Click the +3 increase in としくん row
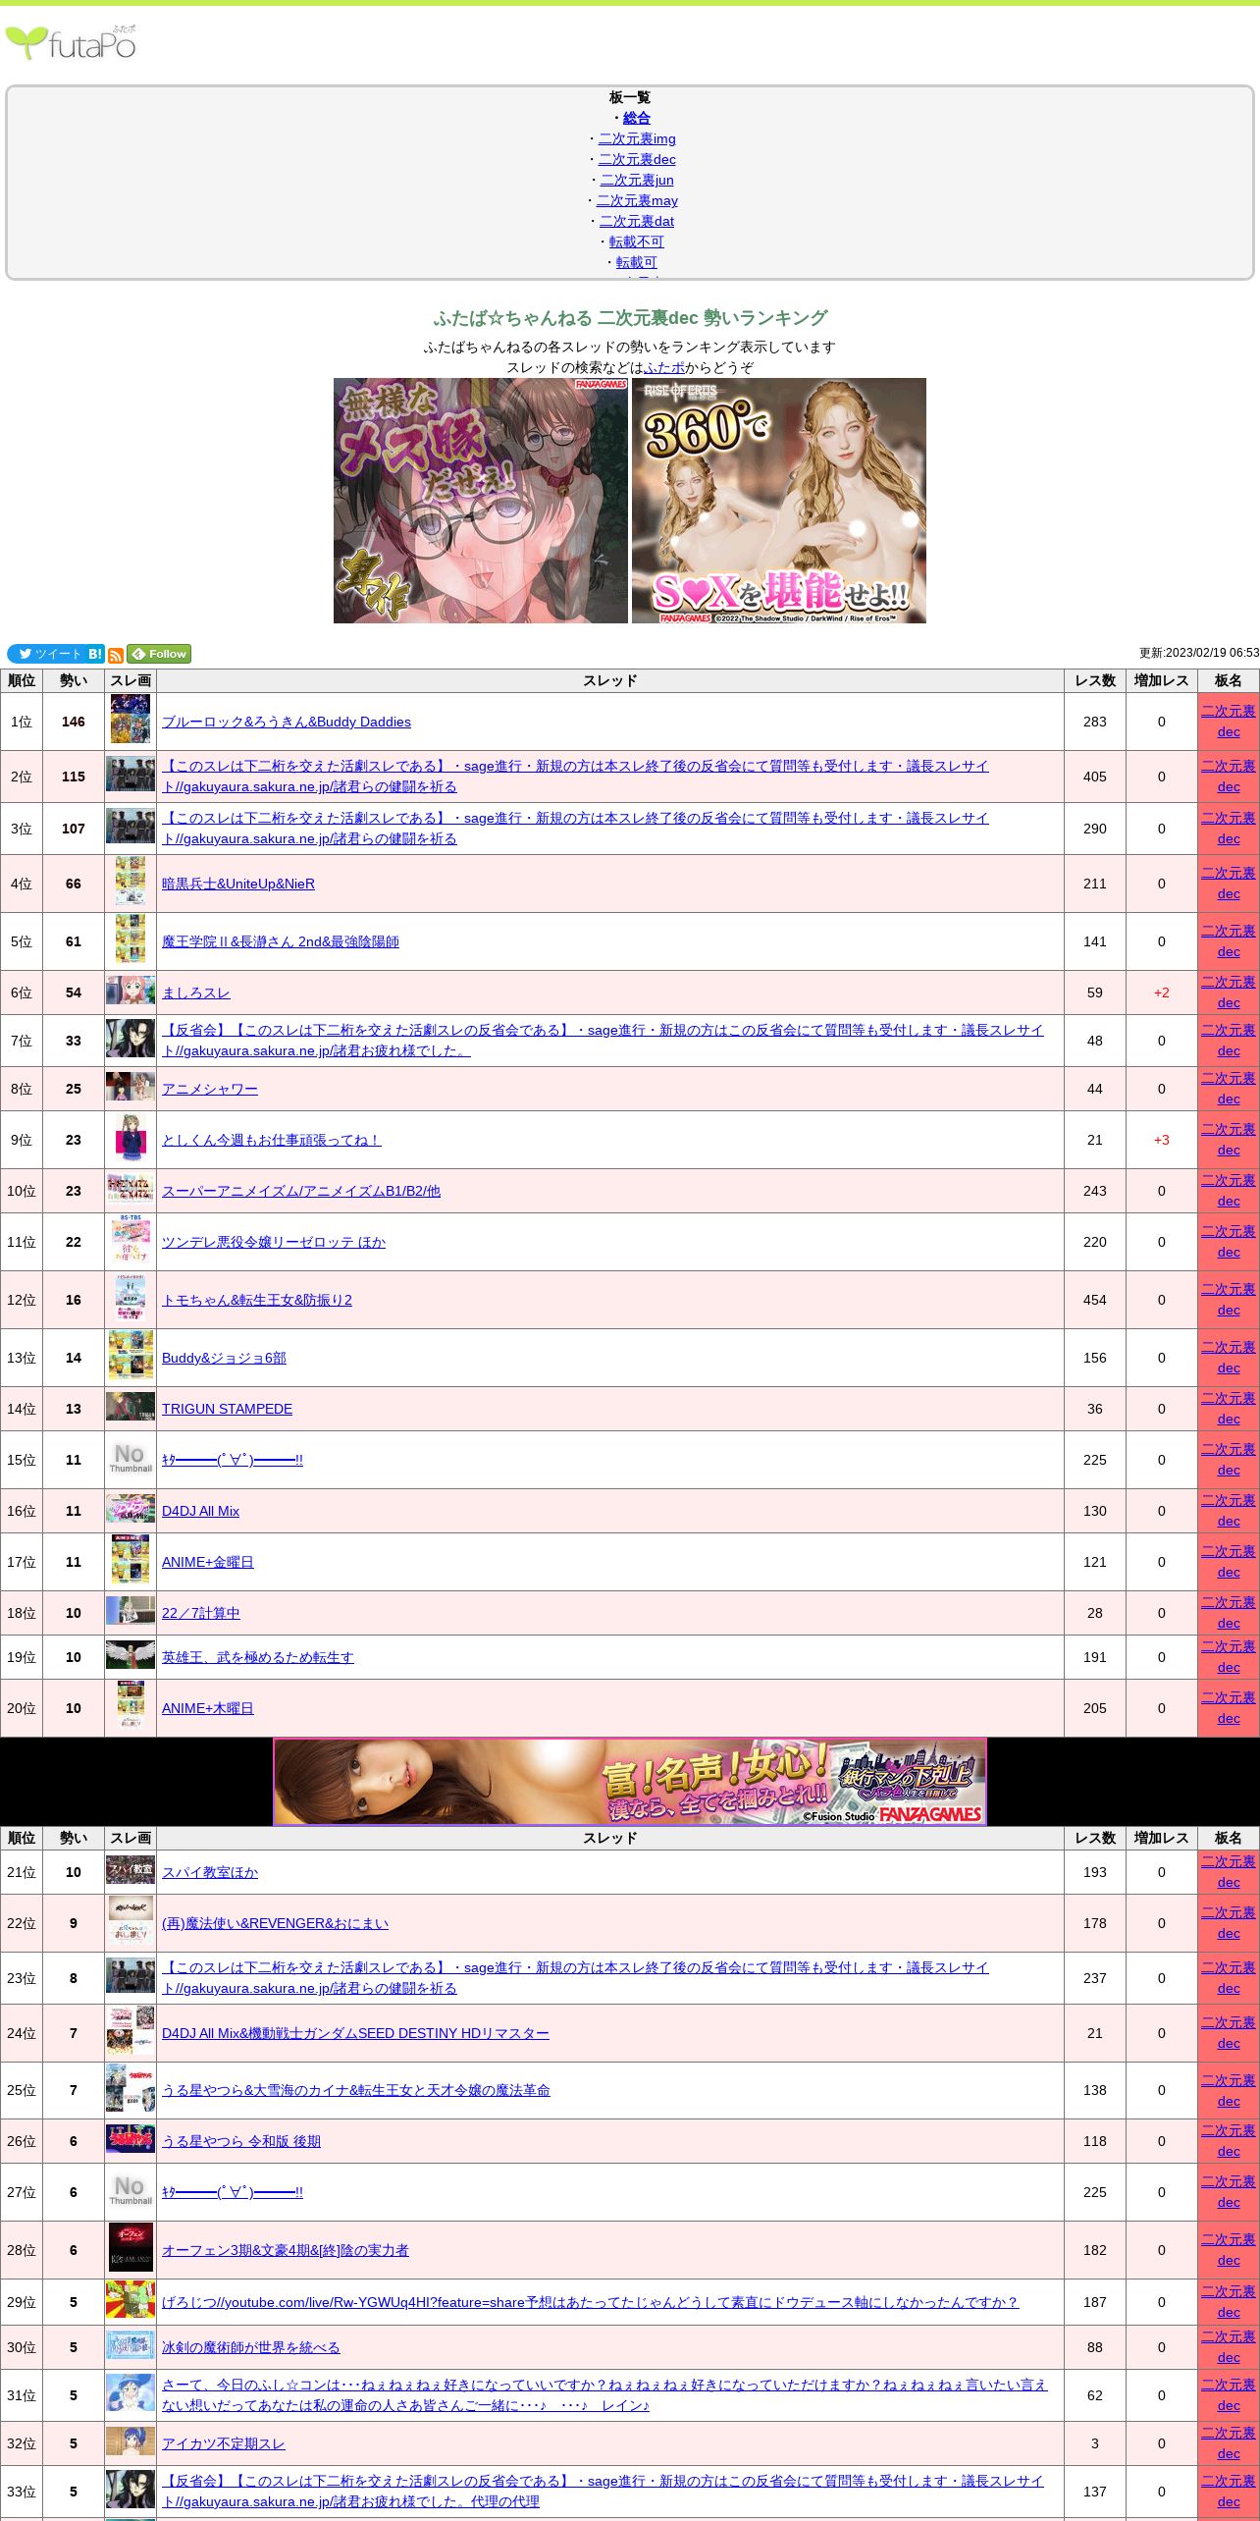The width and height of the screenshot is (1260, 2521). 1162,1140
